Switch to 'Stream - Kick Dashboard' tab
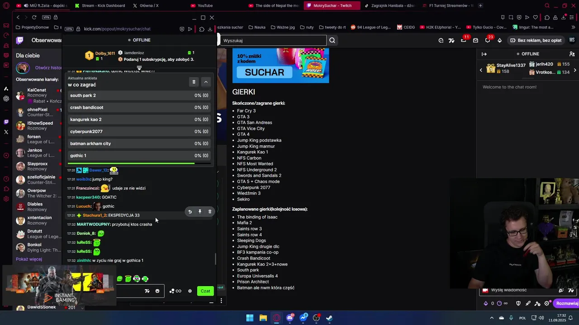Image resolution: width=579 pixels, height=325 pixels. 100,5
